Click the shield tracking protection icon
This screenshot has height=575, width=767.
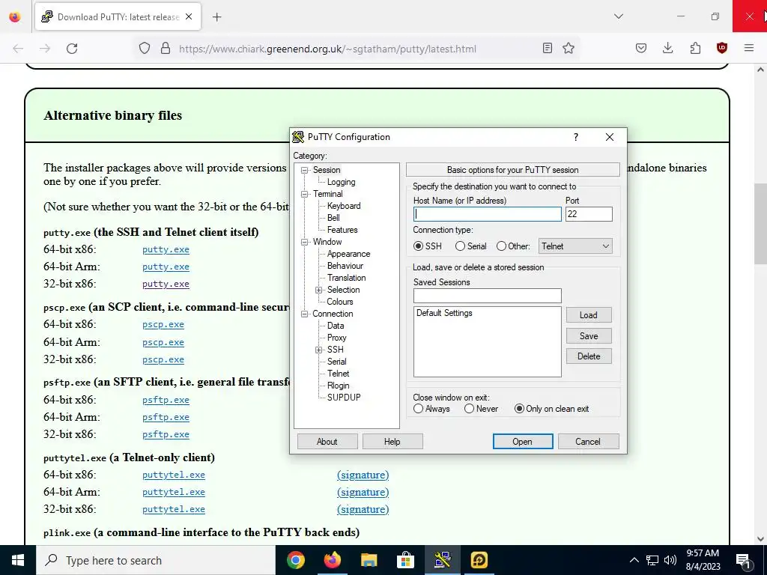145,48
